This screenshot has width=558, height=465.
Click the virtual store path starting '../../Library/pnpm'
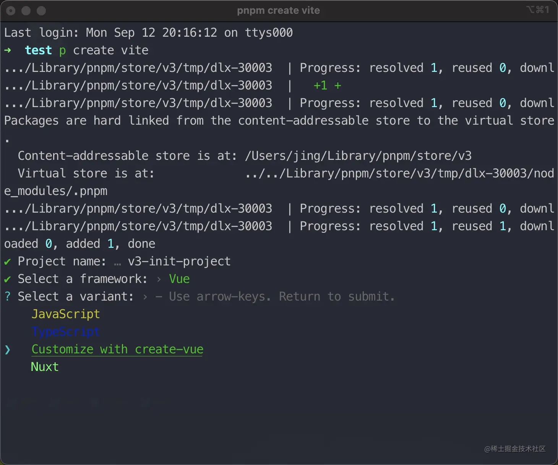click(399, 173)
